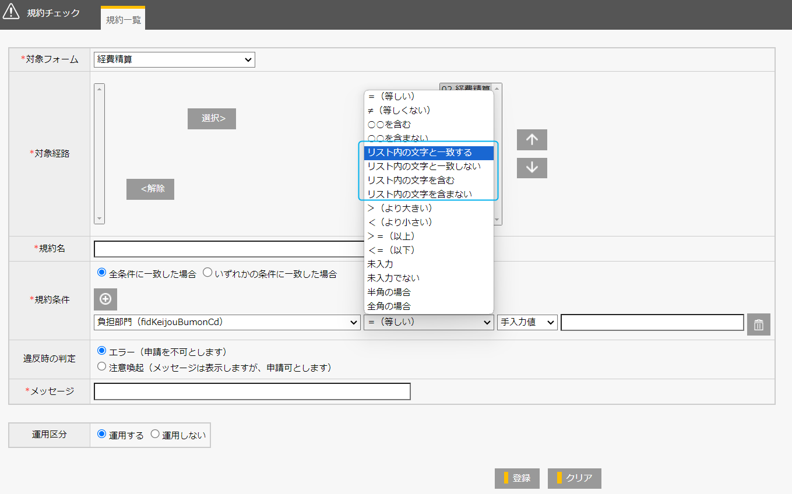Open the 負担部門 field dropdown
The height and width of the screenshot is (494, 792).
coord(227,322)
